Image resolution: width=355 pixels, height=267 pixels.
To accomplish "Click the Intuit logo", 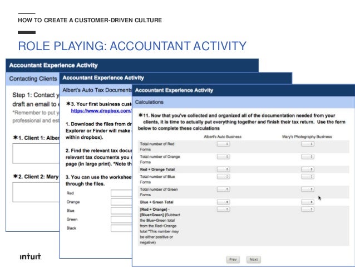I will [x=31, y=256].
